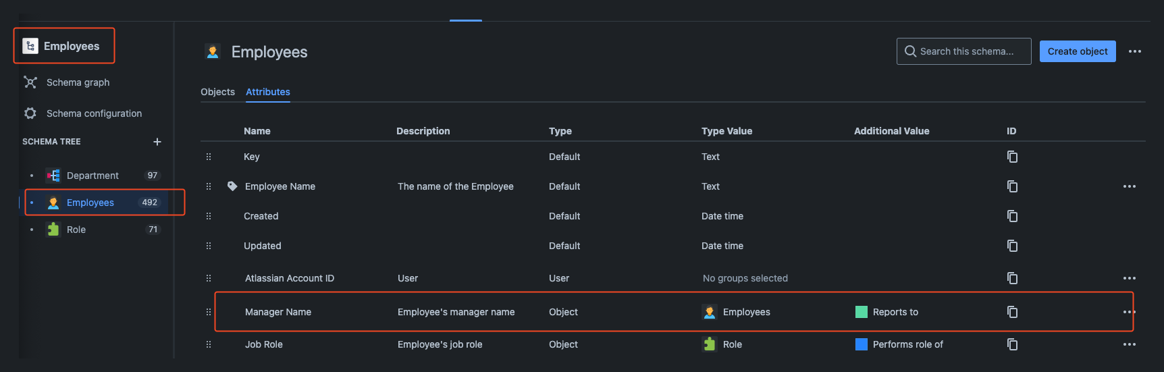Click the "Reports to" additional value text
1164x372 pixels.
click(895, 312)
